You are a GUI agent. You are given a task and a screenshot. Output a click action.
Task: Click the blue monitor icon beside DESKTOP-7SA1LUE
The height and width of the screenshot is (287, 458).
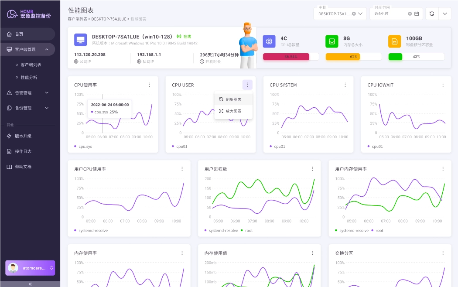(81, 40)
